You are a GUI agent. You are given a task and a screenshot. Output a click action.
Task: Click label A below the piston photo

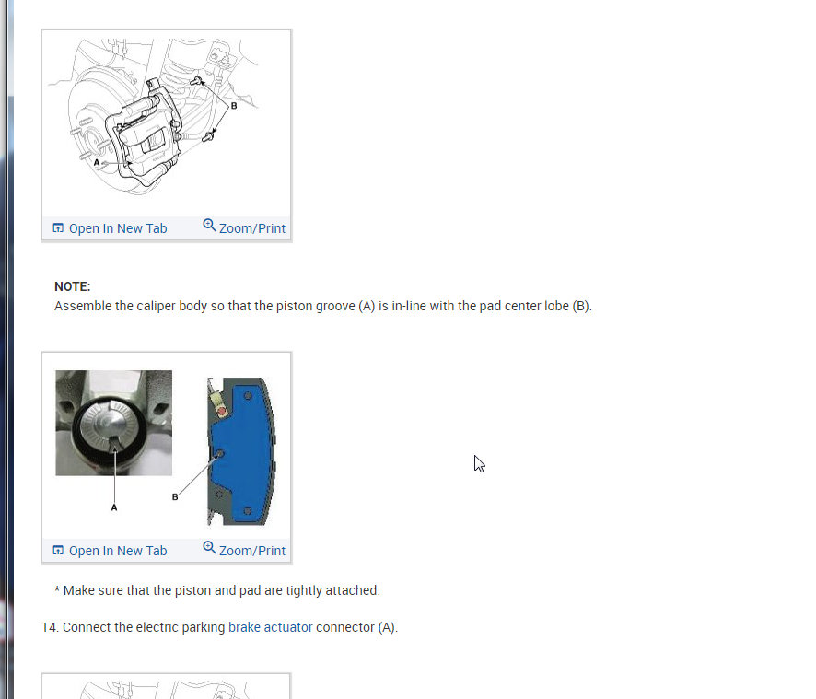click(114, 507)
